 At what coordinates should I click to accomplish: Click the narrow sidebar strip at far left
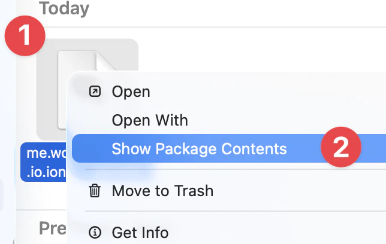(7, 120)
